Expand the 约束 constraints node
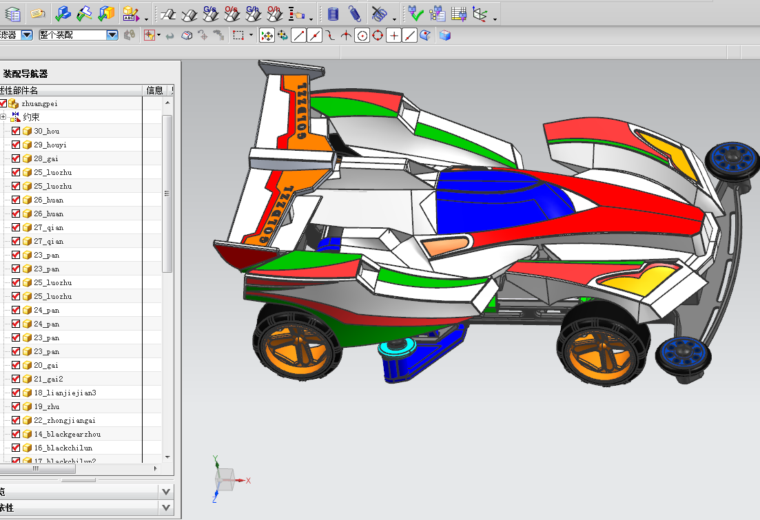The width and height of the screenshot is (760, 520). coord(3,117)
